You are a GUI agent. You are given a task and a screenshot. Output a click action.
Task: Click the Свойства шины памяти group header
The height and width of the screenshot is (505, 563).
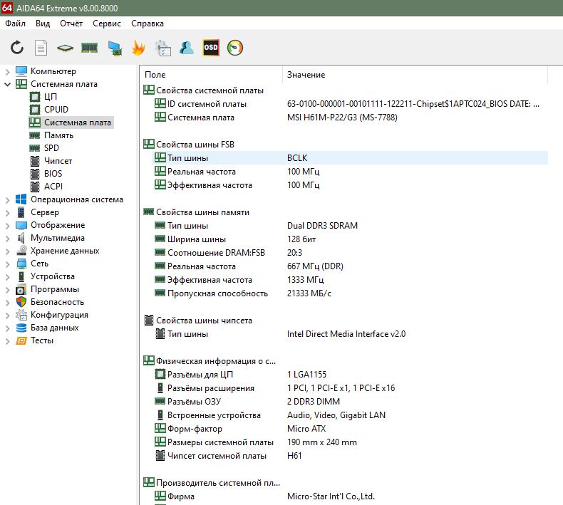point(202,212)
